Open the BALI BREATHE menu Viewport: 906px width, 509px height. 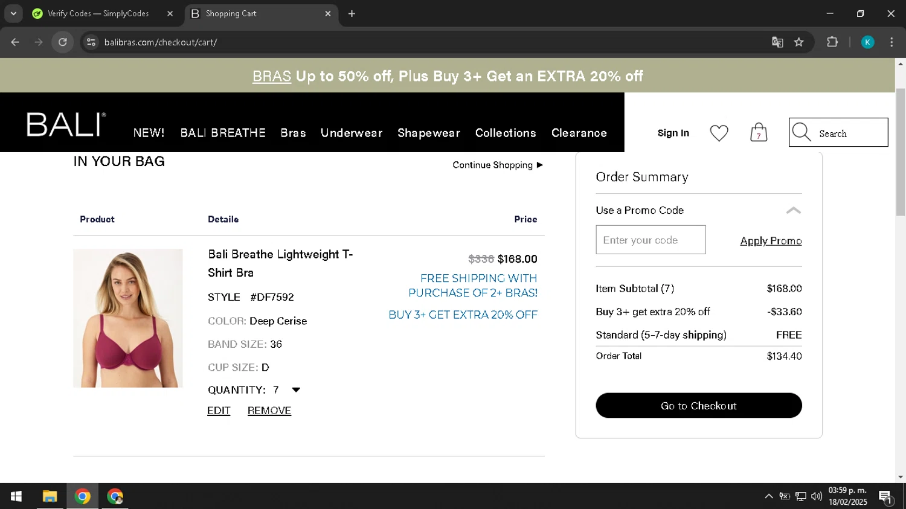coord(223,133)
